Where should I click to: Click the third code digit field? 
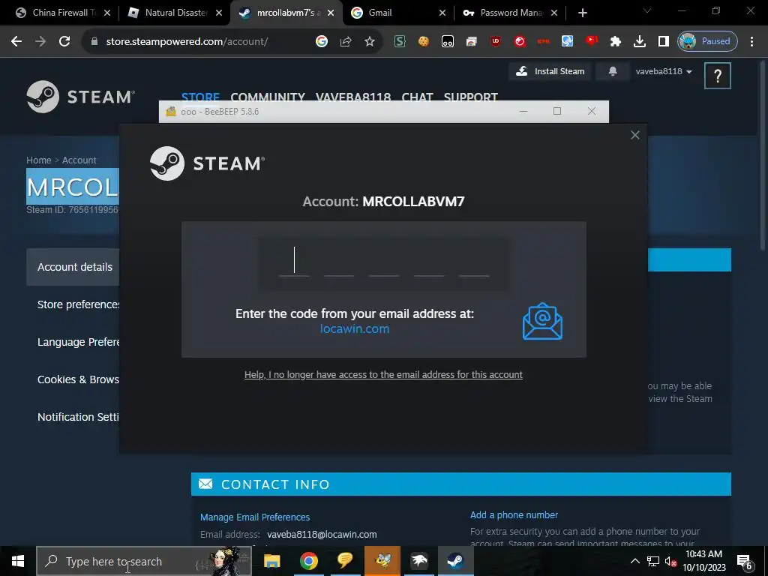pyautogui.click(x=384, y=262)
